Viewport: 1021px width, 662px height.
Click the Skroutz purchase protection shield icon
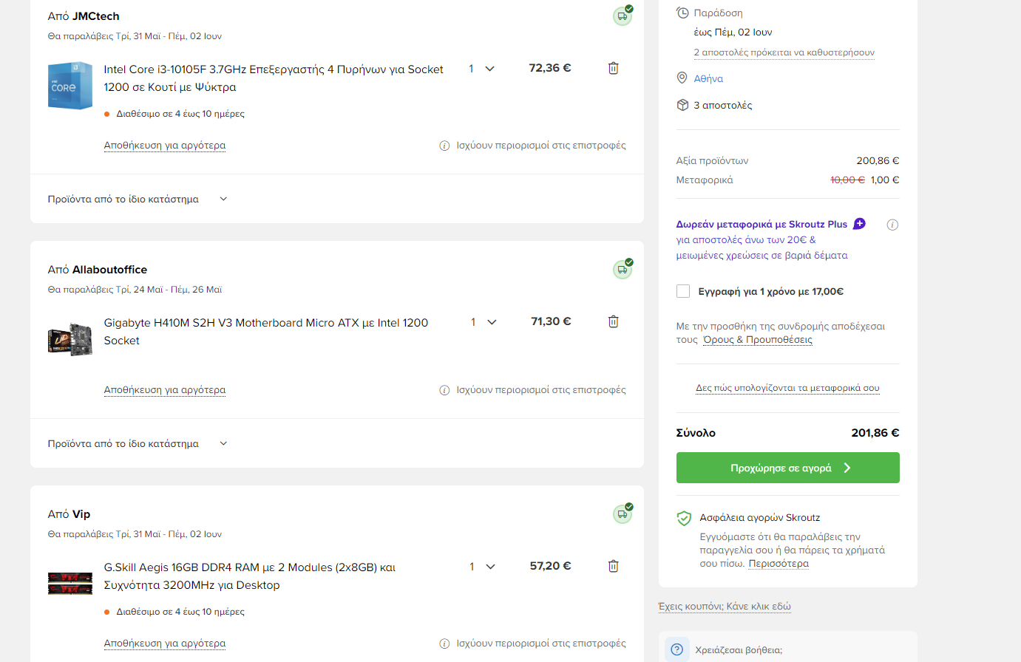pos(684,519)
